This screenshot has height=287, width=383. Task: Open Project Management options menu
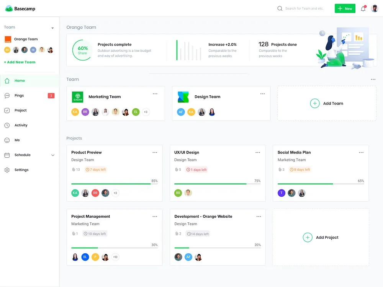point(155,217)
